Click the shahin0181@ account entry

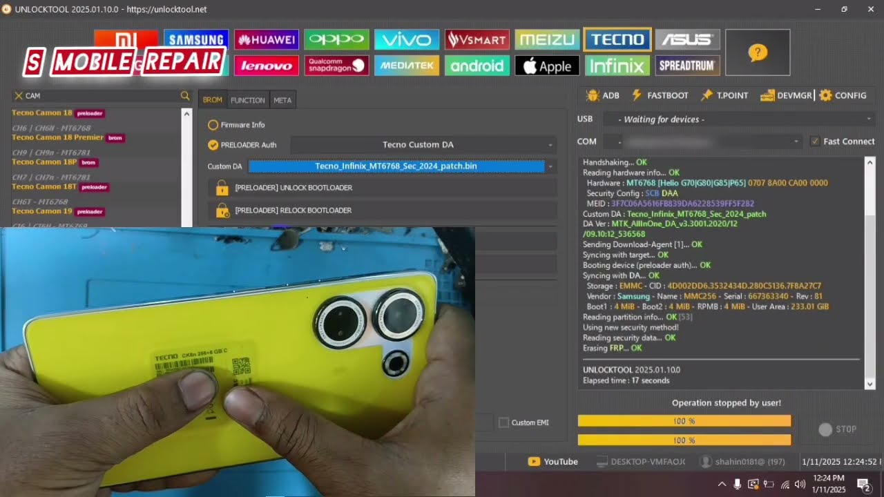743,462
